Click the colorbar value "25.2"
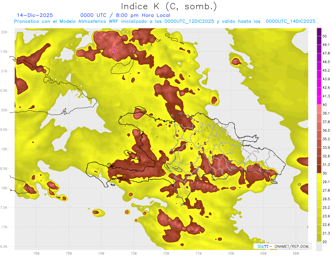Viewport: 332px width, 257px height. 326,207
